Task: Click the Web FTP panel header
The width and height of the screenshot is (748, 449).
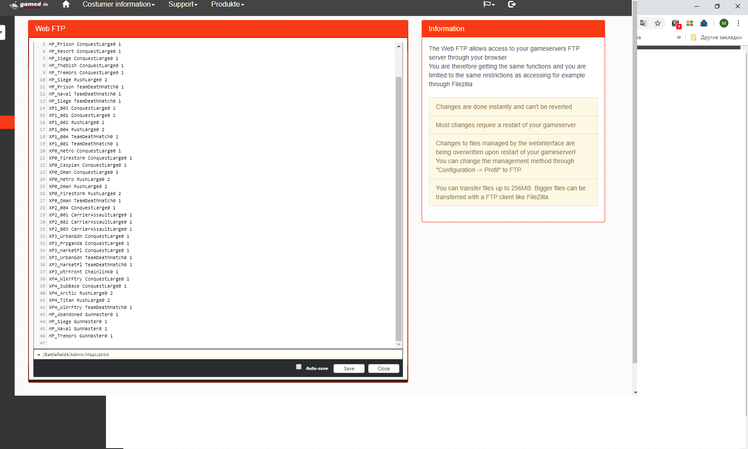Action: (218, 28)
